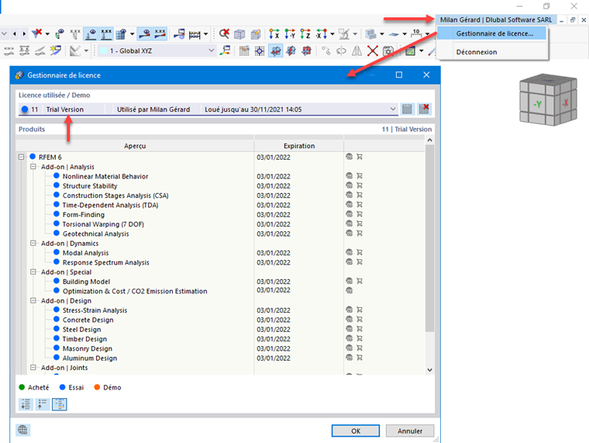Click the red X delete-lines icon
This screenshot has width=589, height=443.
(372, 50)
